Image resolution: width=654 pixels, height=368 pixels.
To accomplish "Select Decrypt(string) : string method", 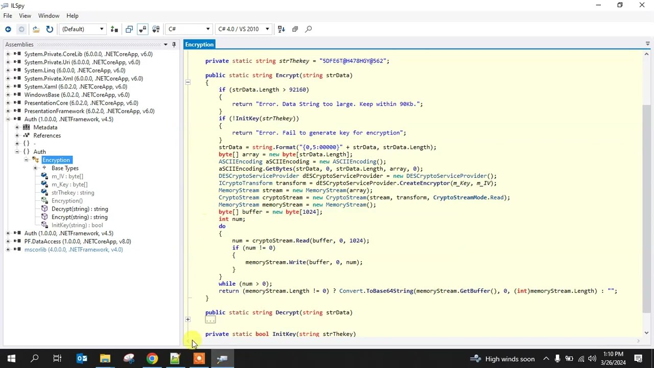I will tap(80, 209).
